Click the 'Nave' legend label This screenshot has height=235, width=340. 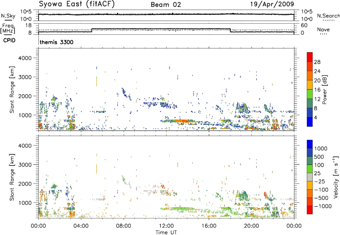(323, 29)
